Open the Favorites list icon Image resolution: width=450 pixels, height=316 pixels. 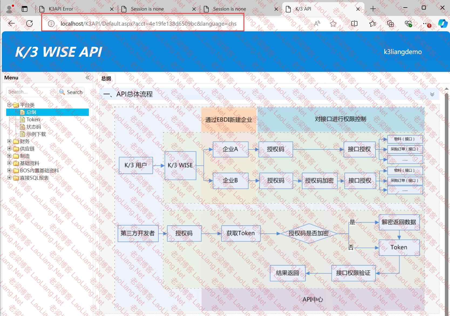[x=373, y=24]
